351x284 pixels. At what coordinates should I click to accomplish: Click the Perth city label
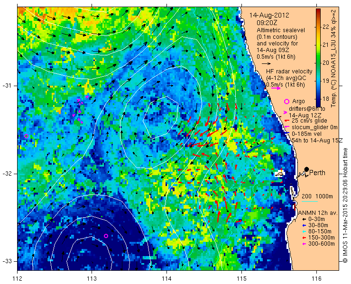coord(317,173)
